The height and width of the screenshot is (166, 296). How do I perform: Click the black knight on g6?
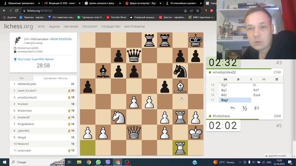coord(180,71)
